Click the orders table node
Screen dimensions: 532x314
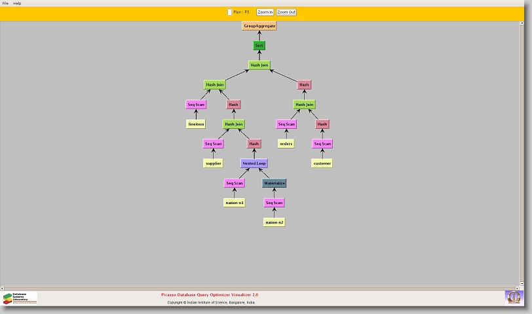point(286,144)
